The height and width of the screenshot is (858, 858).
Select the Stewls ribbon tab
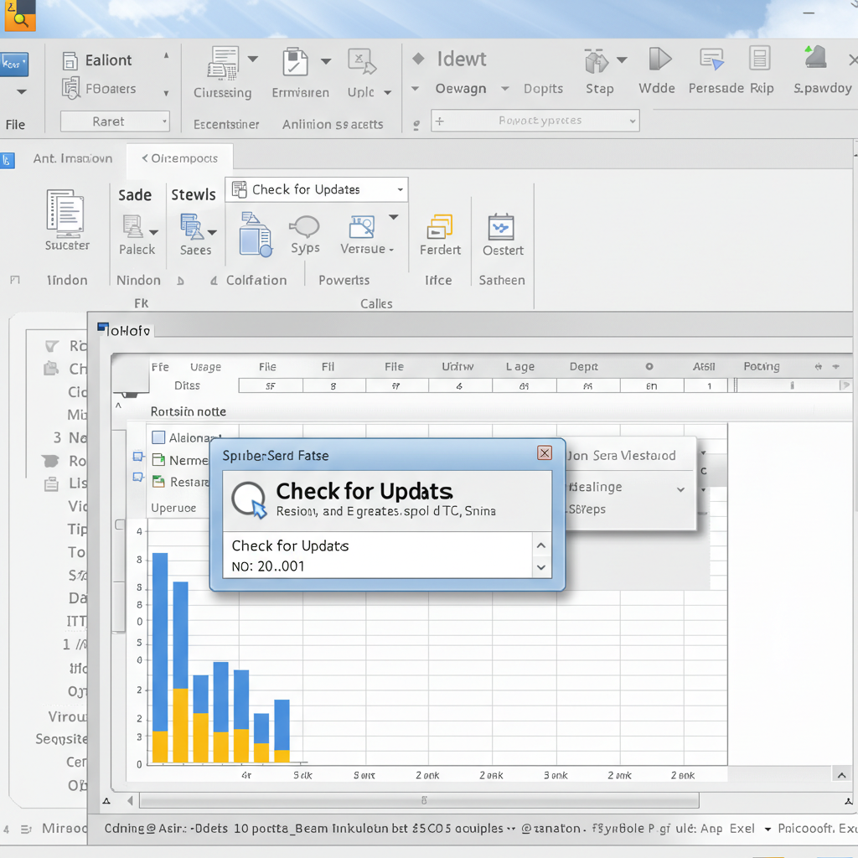coord(194,195)
